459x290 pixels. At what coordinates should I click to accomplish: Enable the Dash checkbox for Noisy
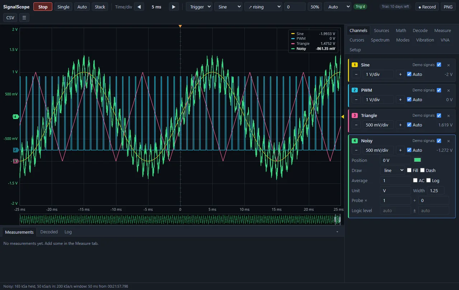(422, 170)
